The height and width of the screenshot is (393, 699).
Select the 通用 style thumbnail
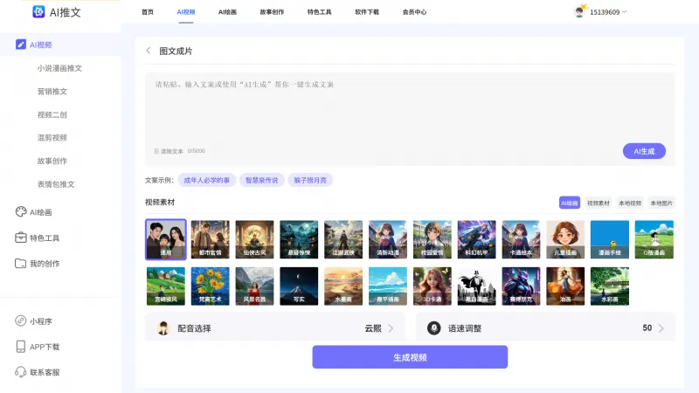pos(166,239)
